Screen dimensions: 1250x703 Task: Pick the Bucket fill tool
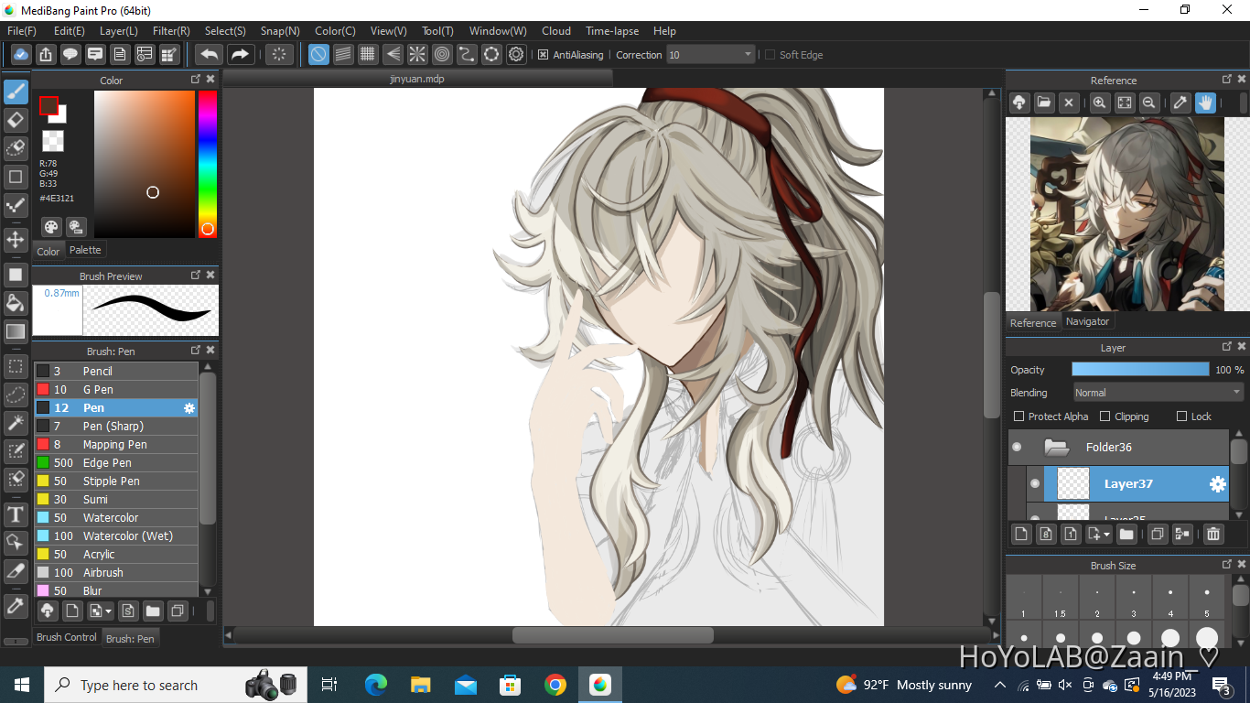(16, 303)
